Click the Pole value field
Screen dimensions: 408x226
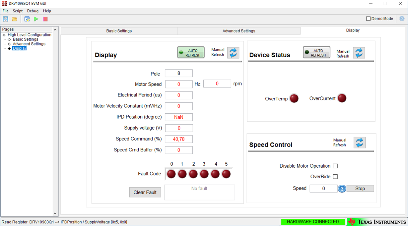179,73
